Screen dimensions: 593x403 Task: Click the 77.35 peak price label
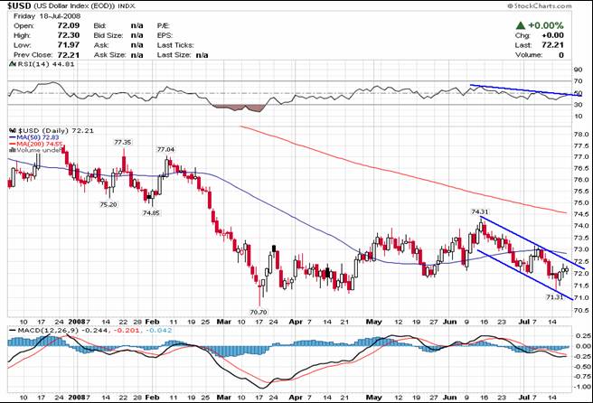coord(123,142)
